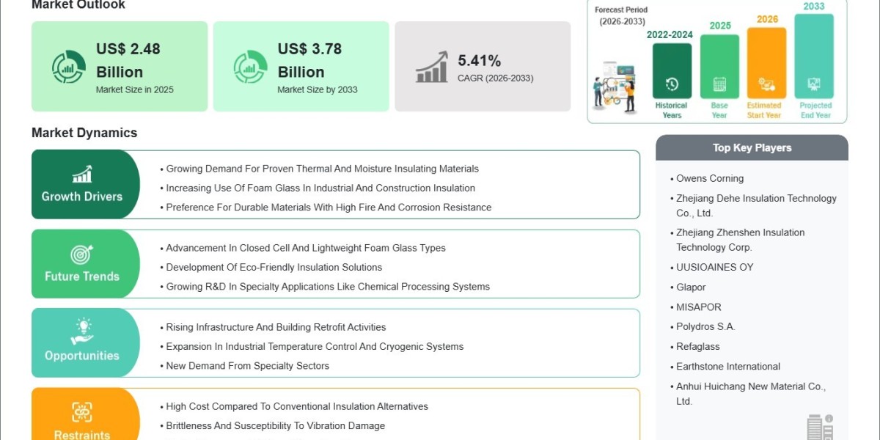Click the Opportunities lightbulb hand icon
Screen dimensions: 880x440
pos(82,332)
